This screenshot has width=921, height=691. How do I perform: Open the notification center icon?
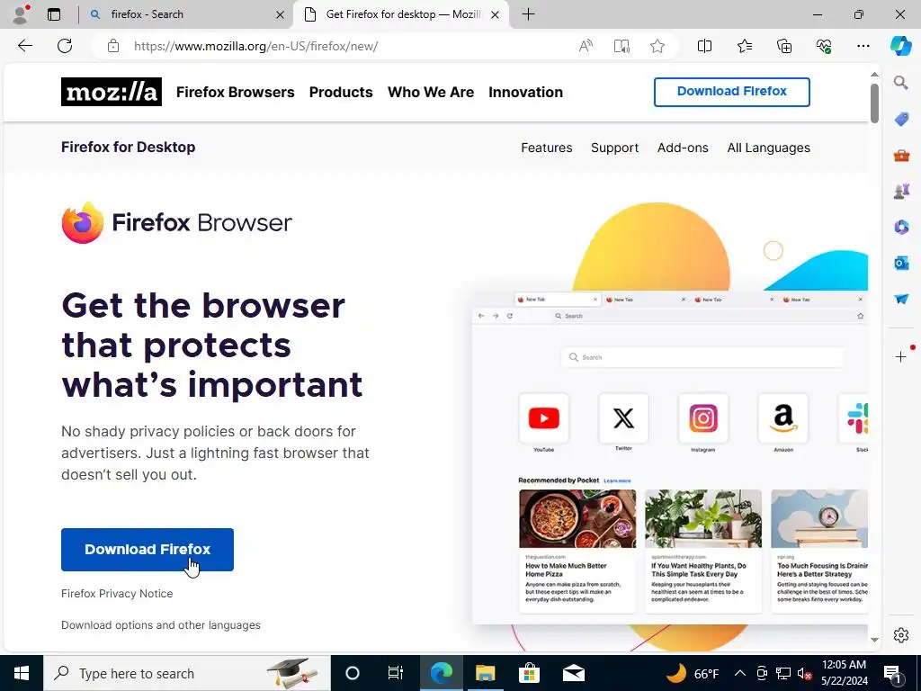[892, 673]
